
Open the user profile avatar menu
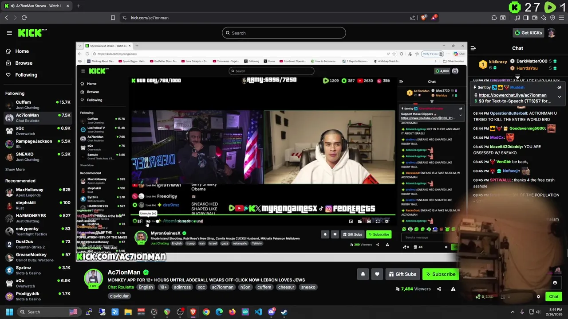coord(551,33)
